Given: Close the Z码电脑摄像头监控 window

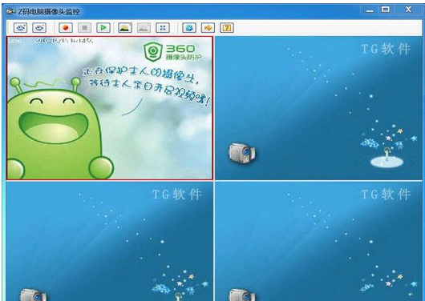Looking at the screenshot, I should click(408, 10).
